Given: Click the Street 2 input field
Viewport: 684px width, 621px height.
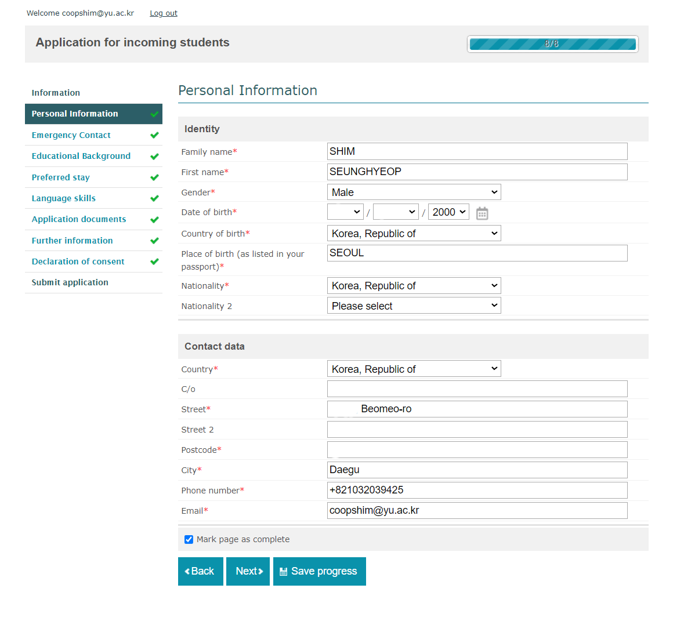Looking at the screenshot, I should click(x=477, y=429).
